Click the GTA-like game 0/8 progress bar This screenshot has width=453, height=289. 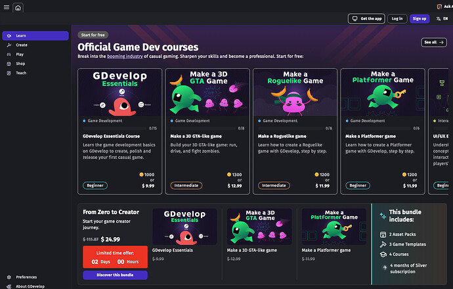coord(203,128)
